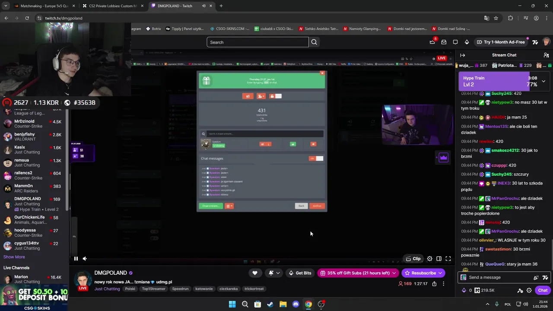Open 219.5K channel points balance
Image resolution: width=553 pixels, height=311 pixels.
[484, 290]
